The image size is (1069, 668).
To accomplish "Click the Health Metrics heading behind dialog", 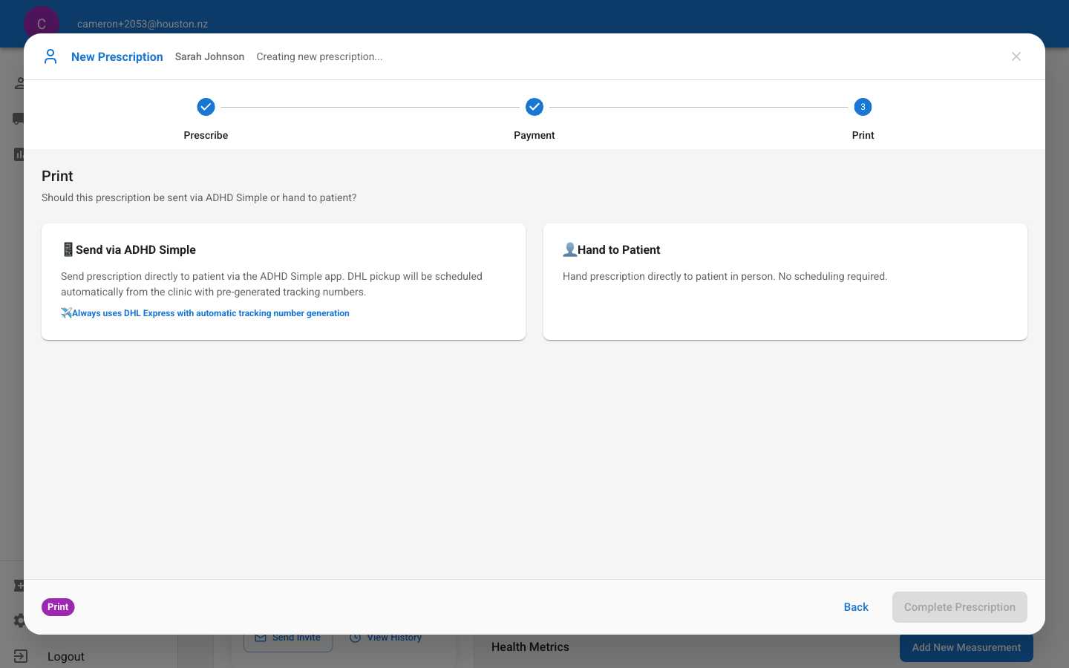I will click(x=530, y=647).
